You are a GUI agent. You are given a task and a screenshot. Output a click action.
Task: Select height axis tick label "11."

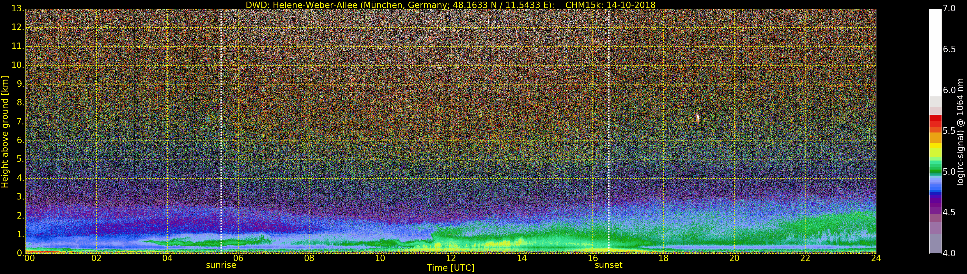point(18,46)
